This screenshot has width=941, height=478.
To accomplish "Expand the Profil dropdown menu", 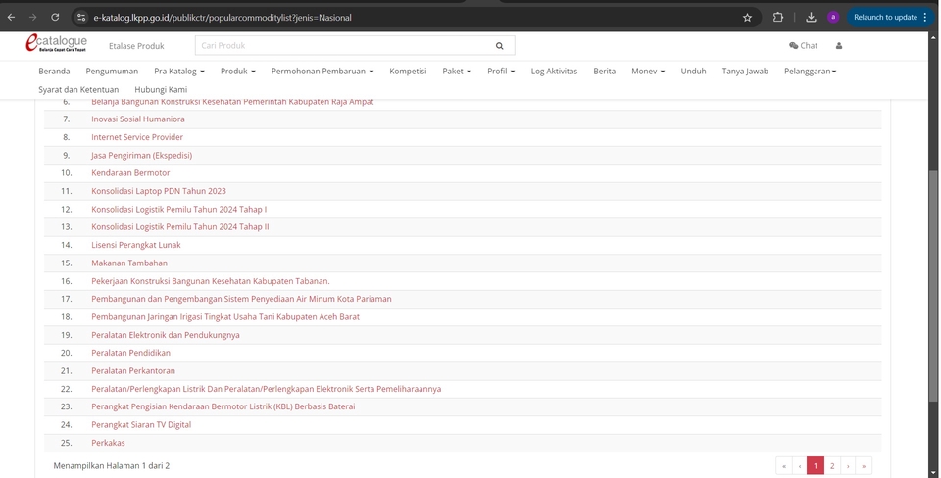I will [x=501, y=71].
